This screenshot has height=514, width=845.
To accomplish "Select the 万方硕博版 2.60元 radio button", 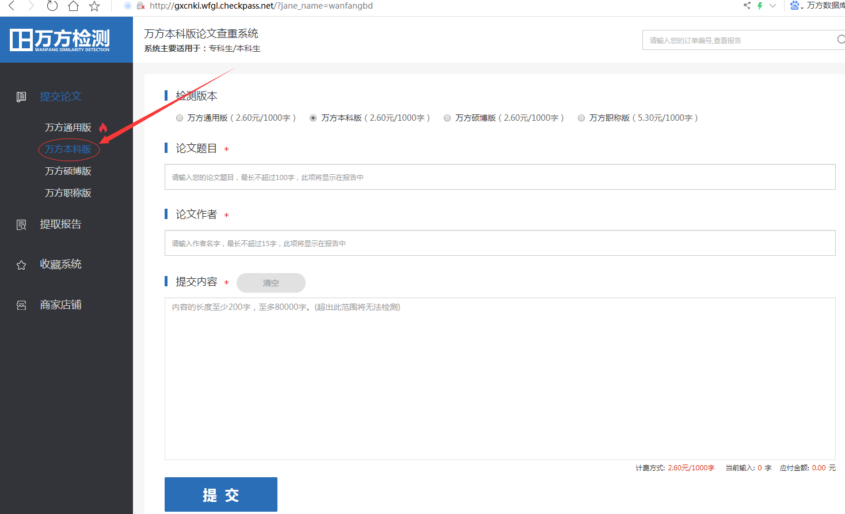I will (447, 118).
